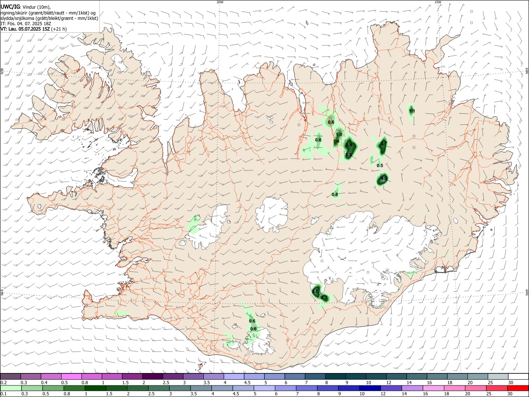Select the deep blue 10 swatch in lower legend row

(370, 388)
